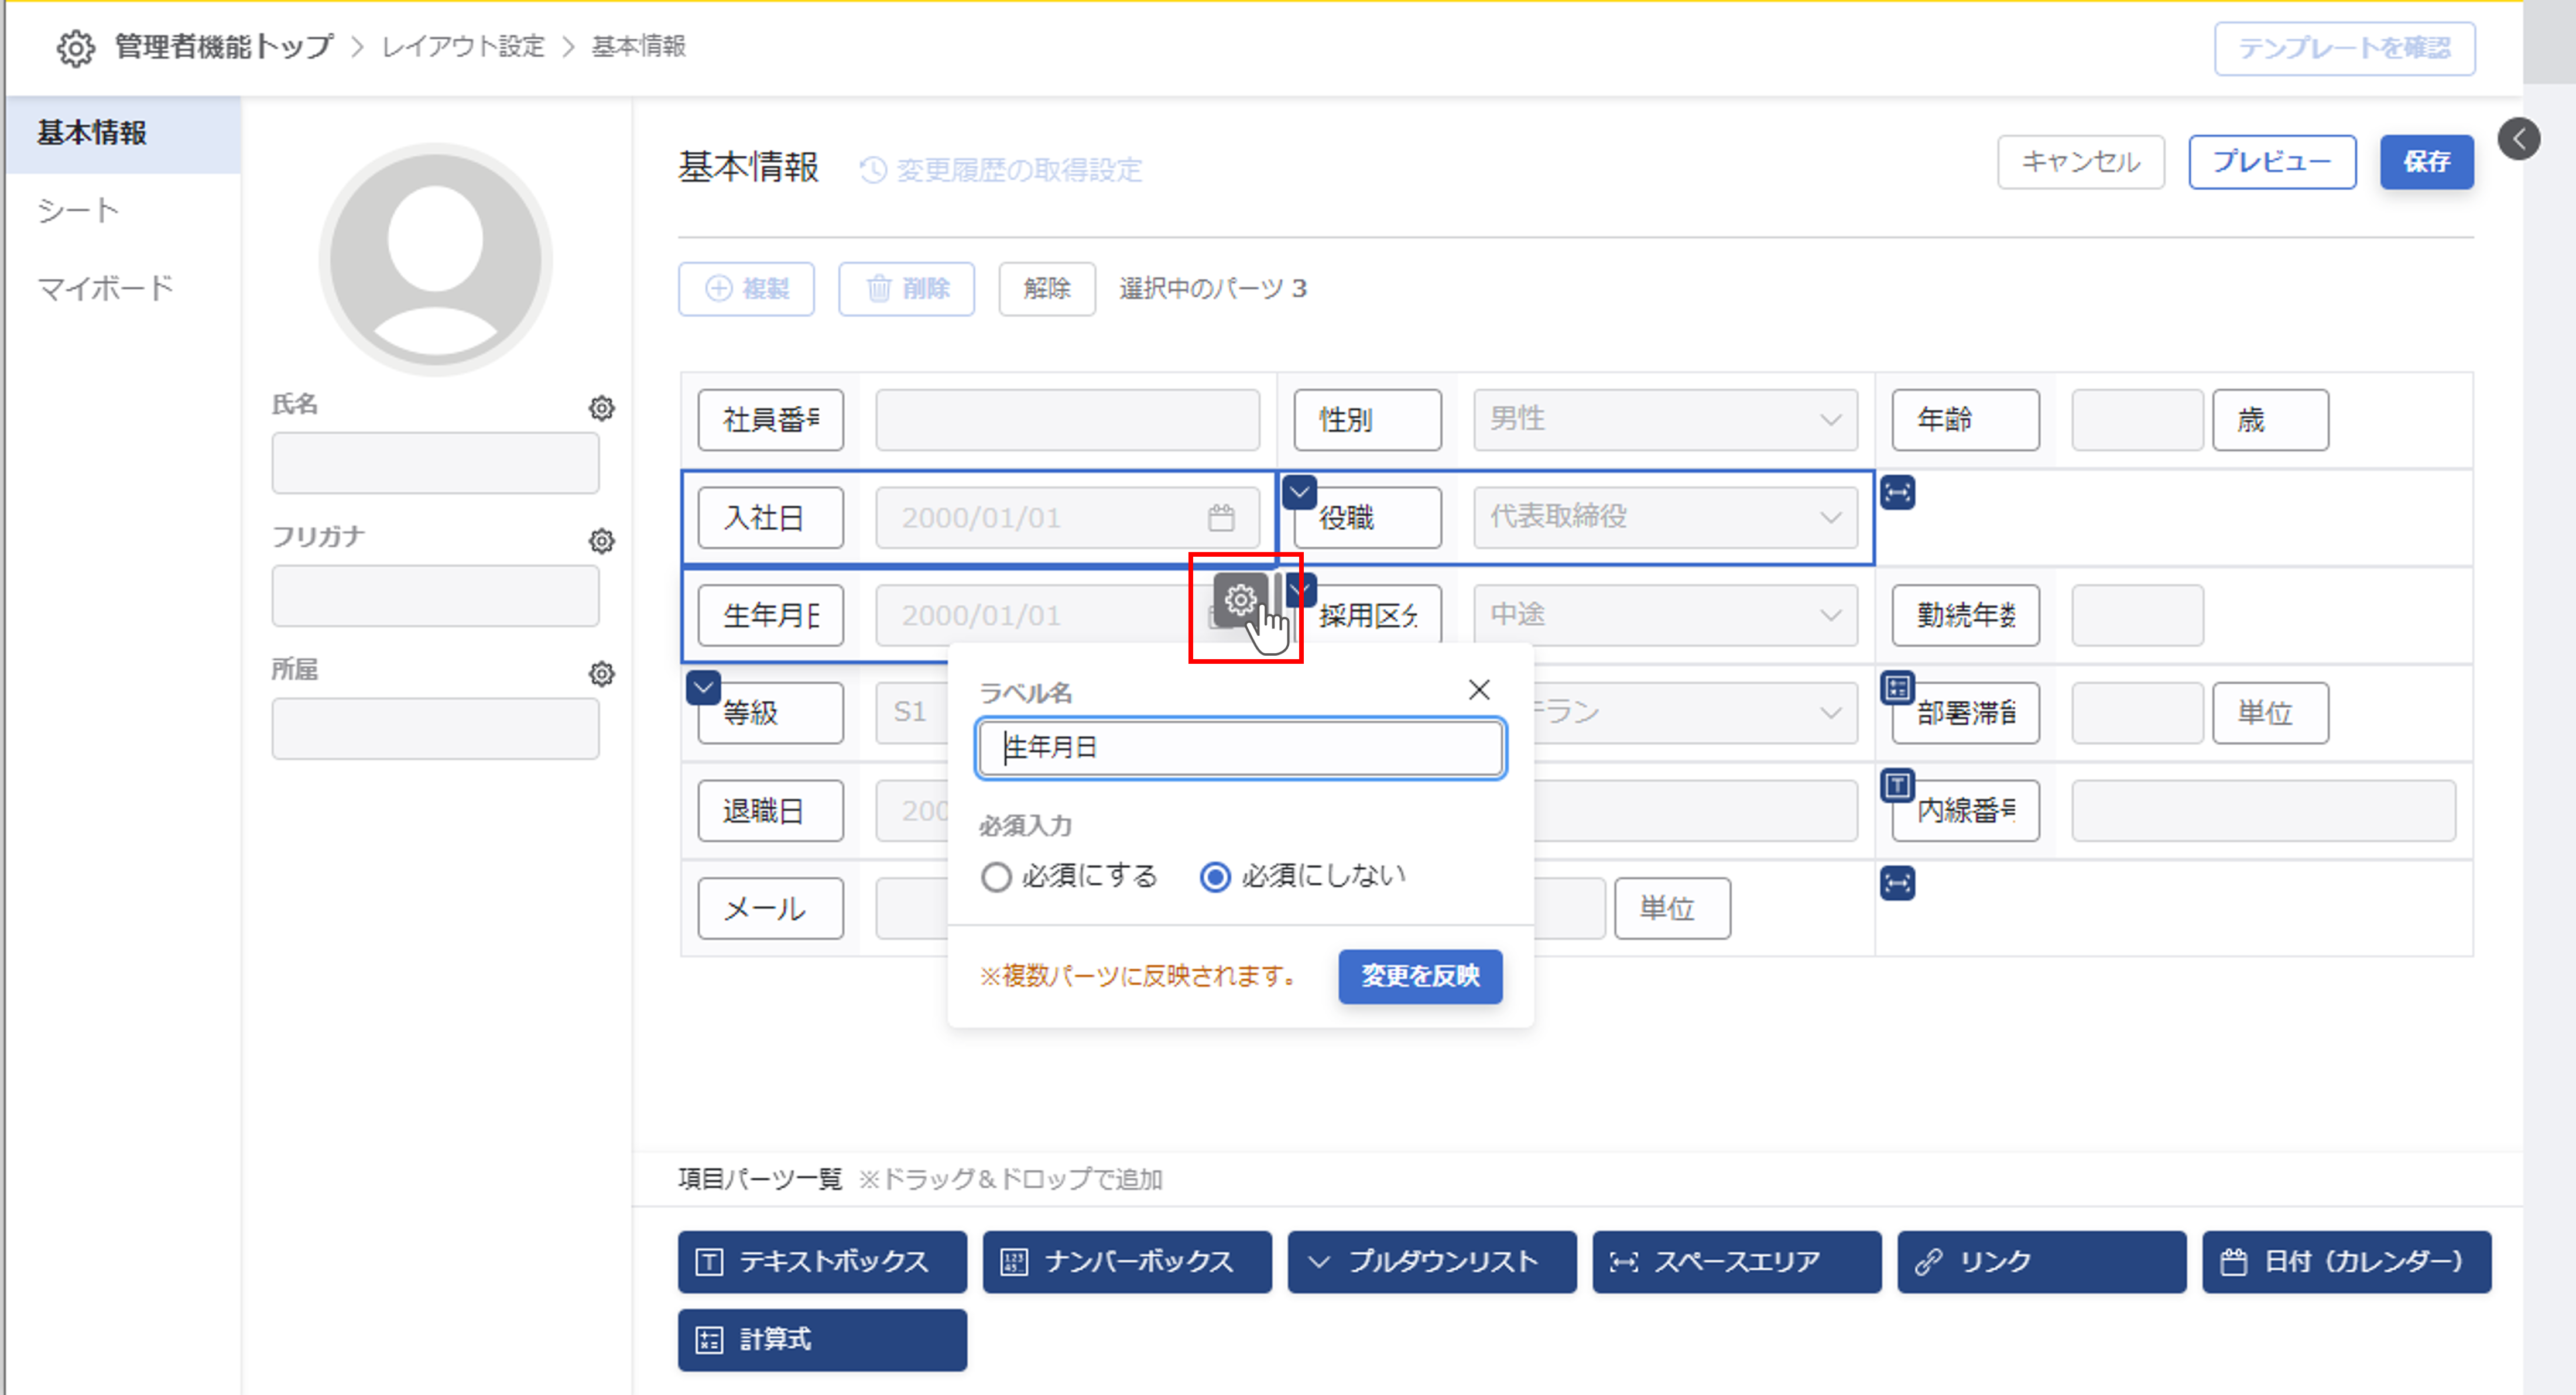Click the settings gear on the 生年月日 part
Viewport: 2576px width, 1395px height.
coord(1240,600)
